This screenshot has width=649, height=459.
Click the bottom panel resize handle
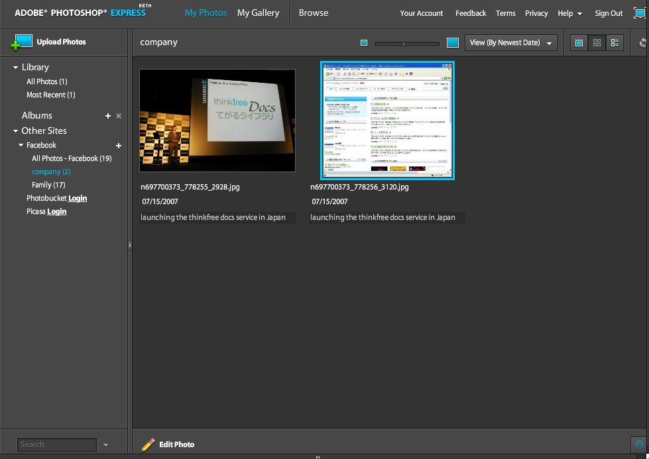point(318,457)
